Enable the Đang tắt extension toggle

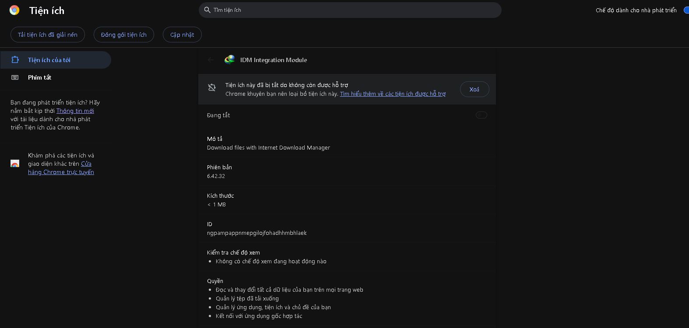click(x=481, y=115)
